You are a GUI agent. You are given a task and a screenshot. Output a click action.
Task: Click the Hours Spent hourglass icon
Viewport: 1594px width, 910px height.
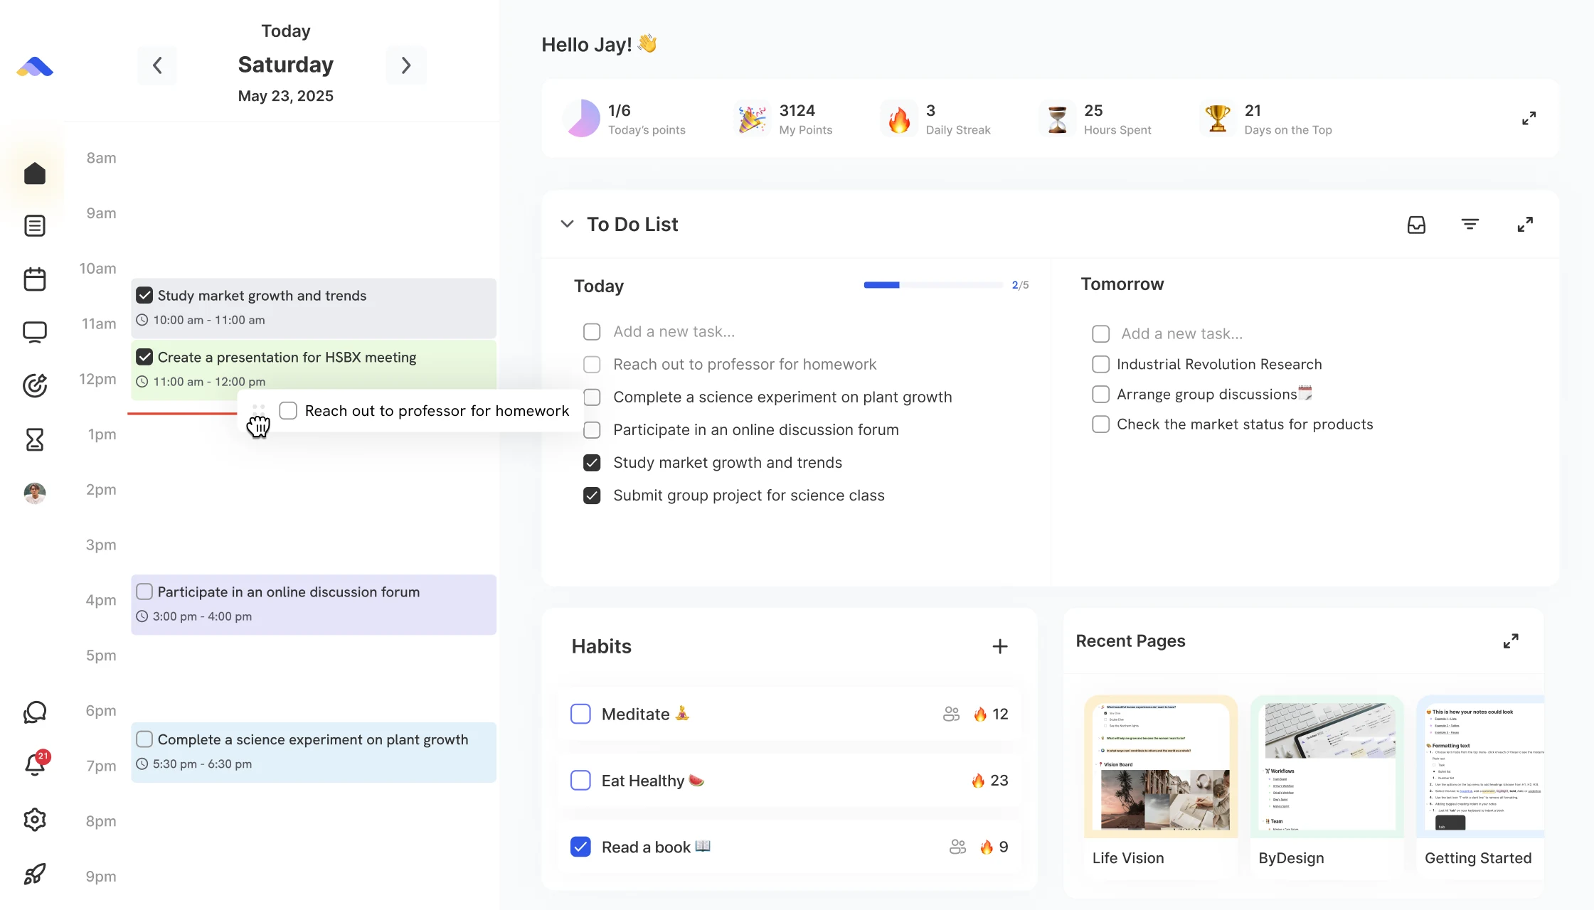1058,119
